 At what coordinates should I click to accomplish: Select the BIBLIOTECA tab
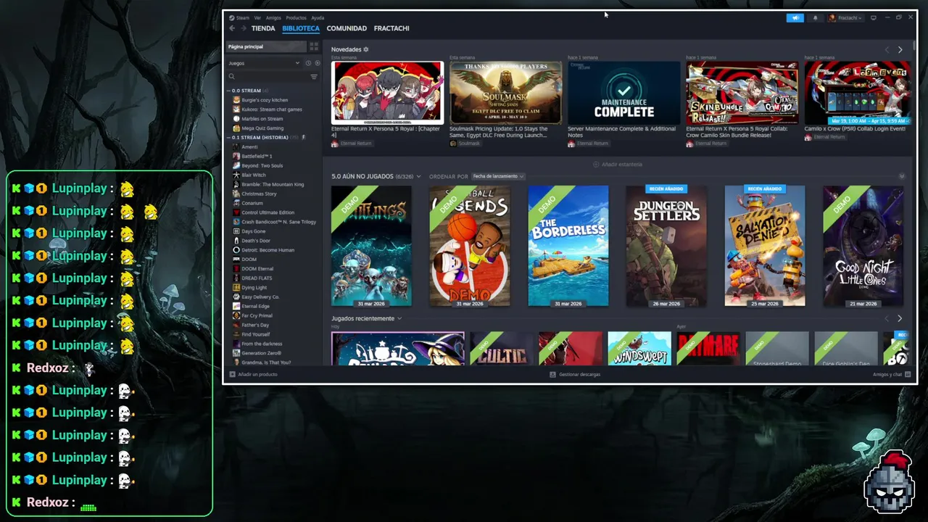(x=301, y=28)
